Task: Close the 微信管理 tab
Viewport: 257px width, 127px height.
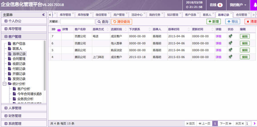Action: pos(109,13)
